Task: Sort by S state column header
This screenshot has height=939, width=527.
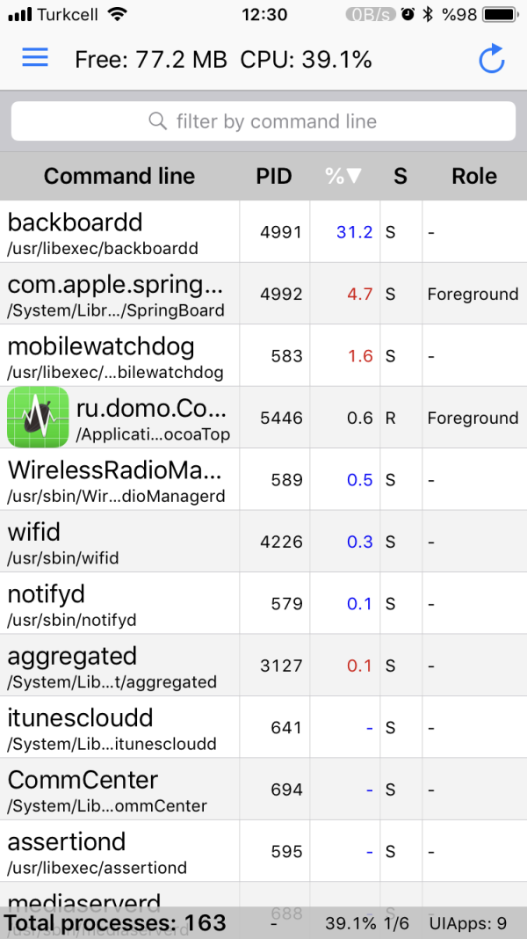Action: click(x=401, y=176)
